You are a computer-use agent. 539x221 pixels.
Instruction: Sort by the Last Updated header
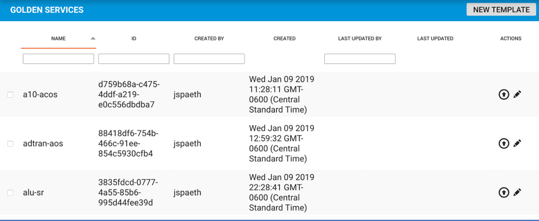tap(435, 39)
